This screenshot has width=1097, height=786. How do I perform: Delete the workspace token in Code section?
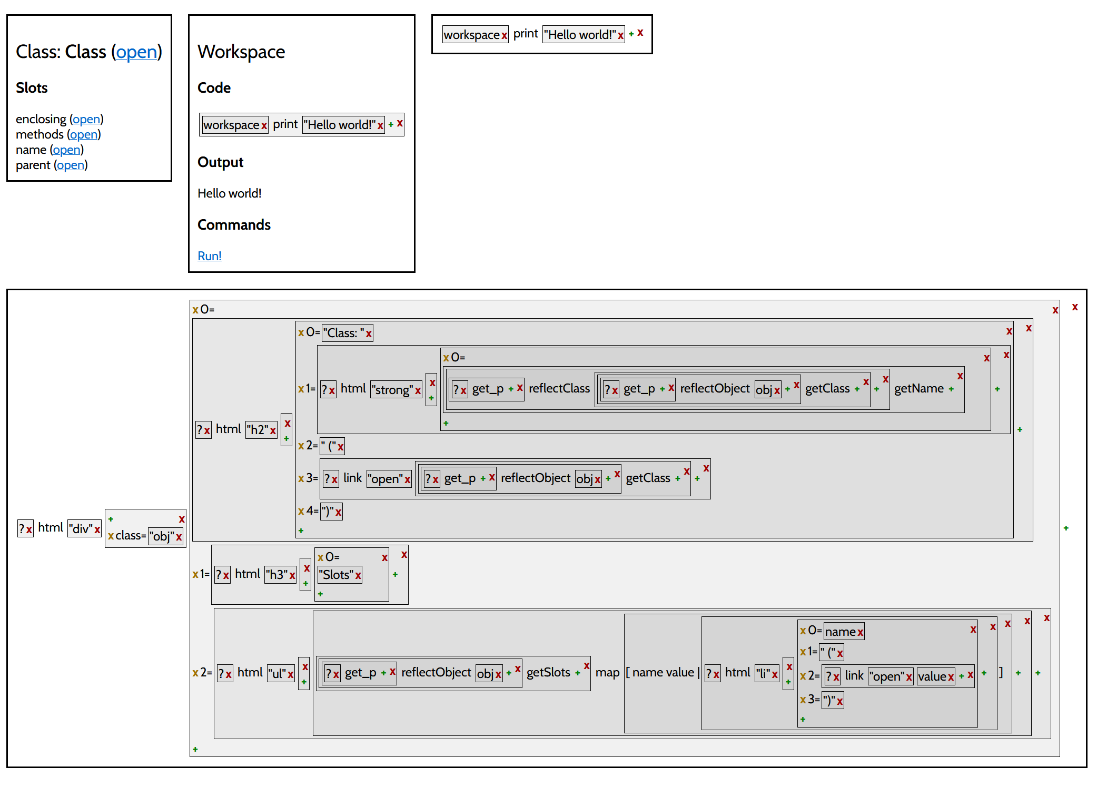264,125
